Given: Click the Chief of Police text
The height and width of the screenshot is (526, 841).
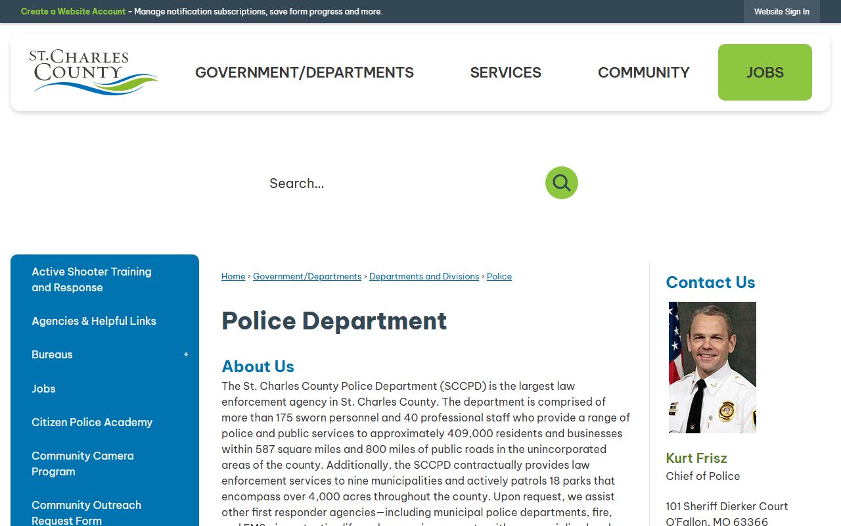Looking at the screenshot, I should point(702,476).
